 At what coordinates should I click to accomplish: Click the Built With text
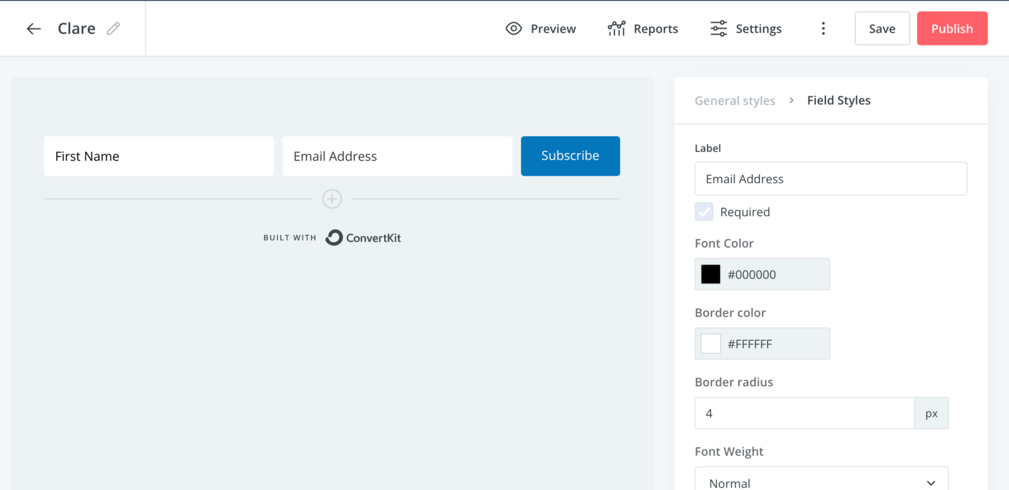pyautogui.click(x=289, y=237)
